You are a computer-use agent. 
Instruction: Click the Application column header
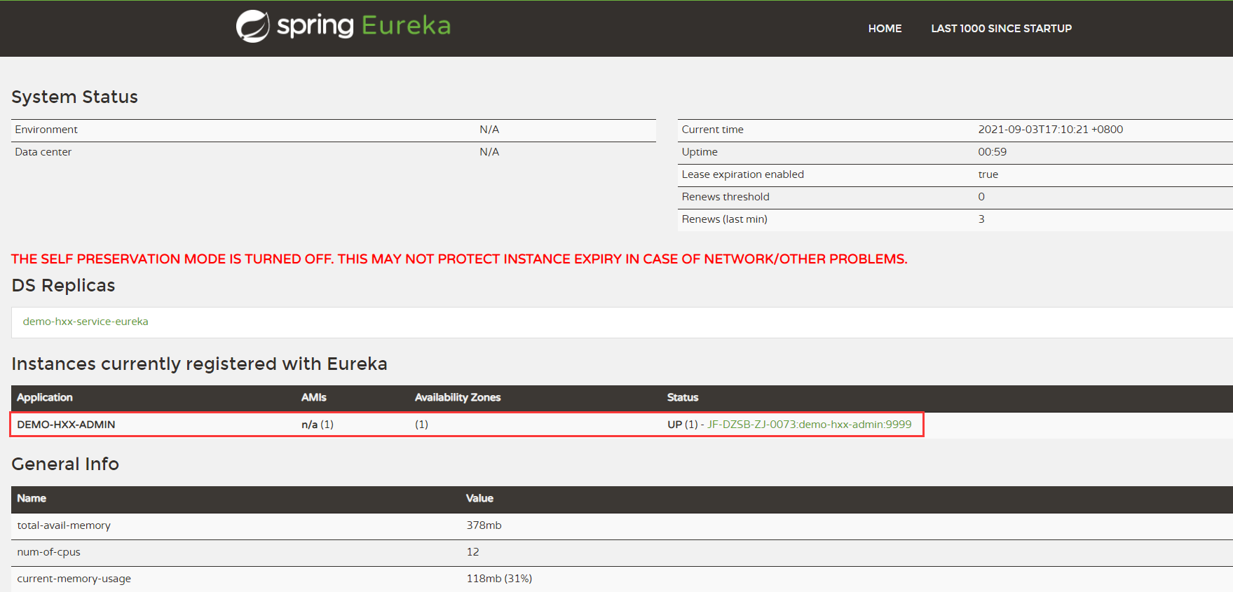45,397
